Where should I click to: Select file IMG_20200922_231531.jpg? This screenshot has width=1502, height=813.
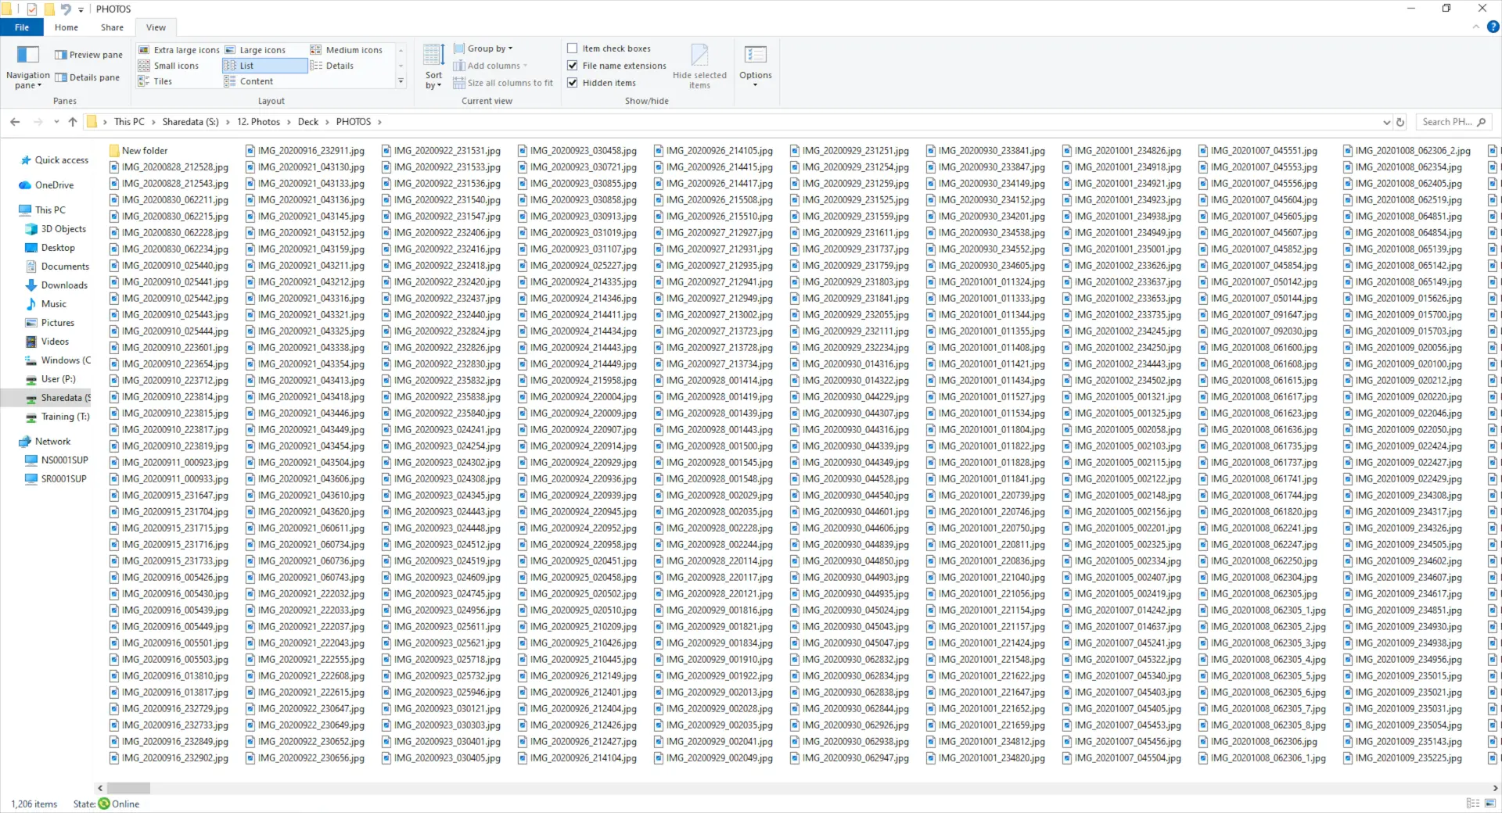point(441,151)
